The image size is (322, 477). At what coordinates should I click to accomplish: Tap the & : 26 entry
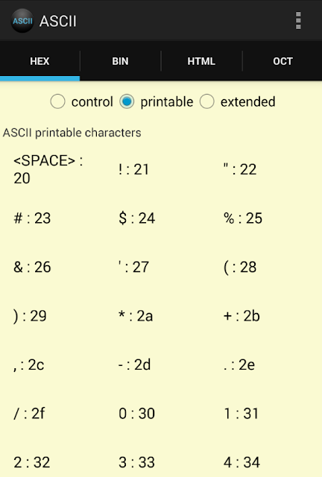pos(32,267)
